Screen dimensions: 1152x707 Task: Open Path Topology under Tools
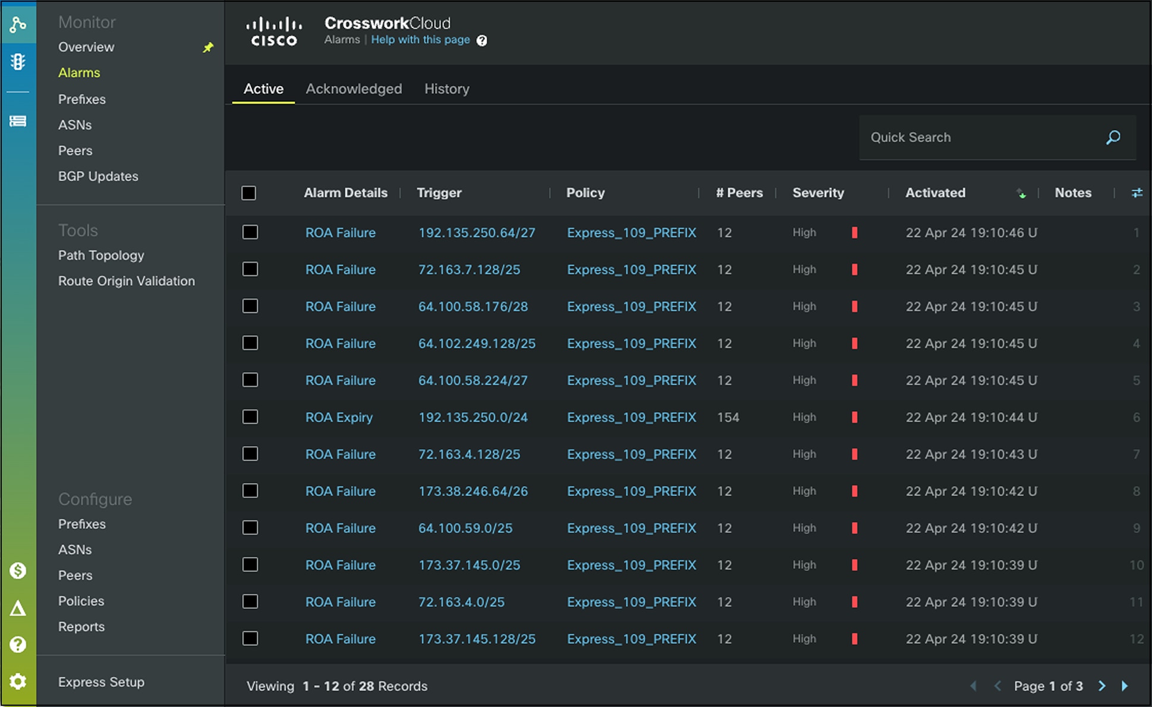[x=101, y=255]
